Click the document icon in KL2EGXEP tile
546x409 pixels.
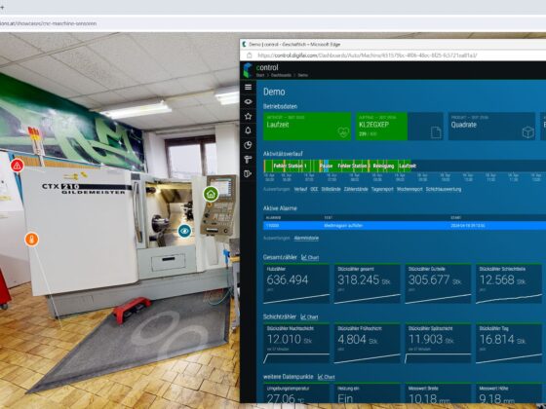click(436, 132)
